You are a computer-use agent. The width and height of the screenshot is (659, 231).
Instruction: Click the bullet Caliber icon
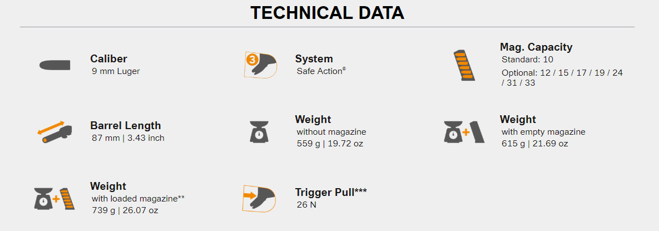54,65
